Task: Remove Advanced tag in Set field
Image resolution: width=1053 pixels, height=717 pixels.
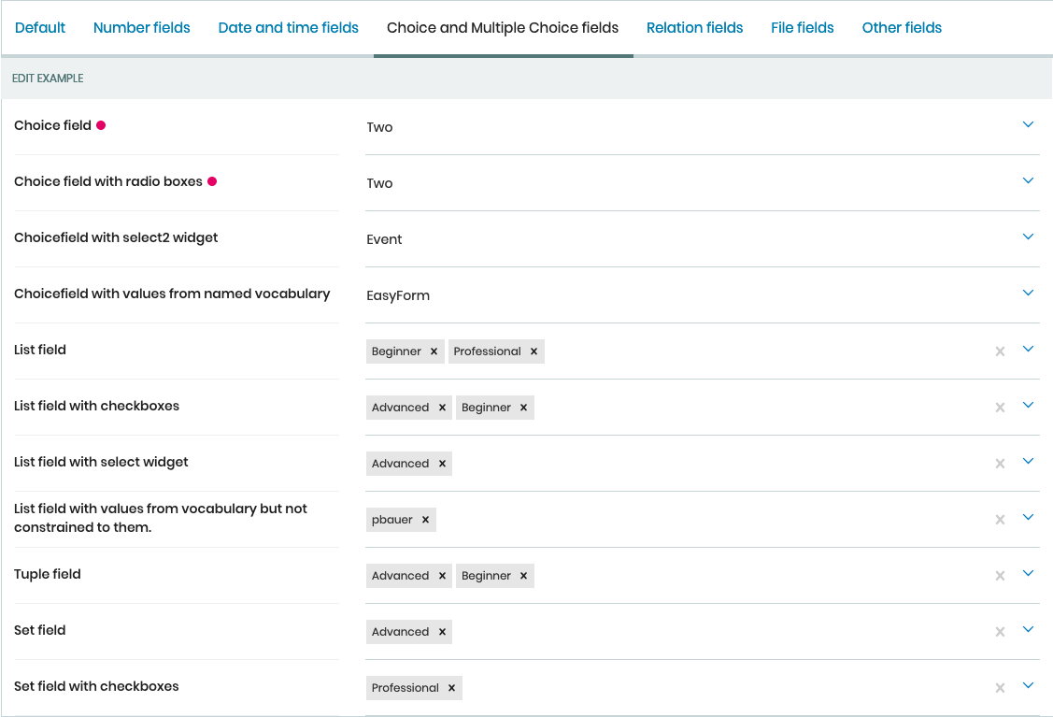Action: 442,632
